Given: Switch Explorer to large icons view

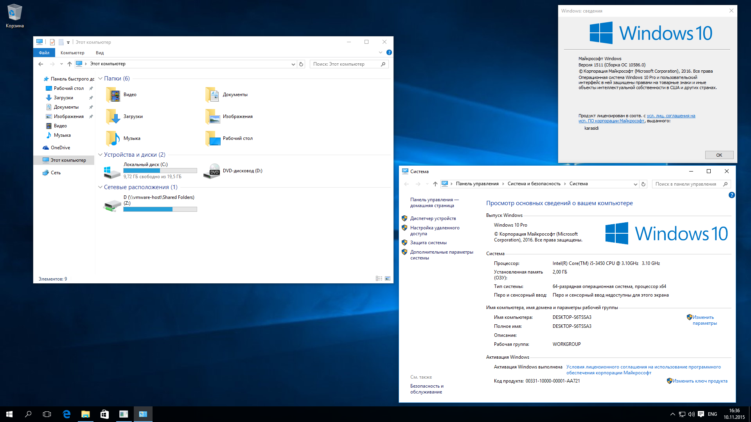Looking at the screenshot, I should click(x=388, y=279).
